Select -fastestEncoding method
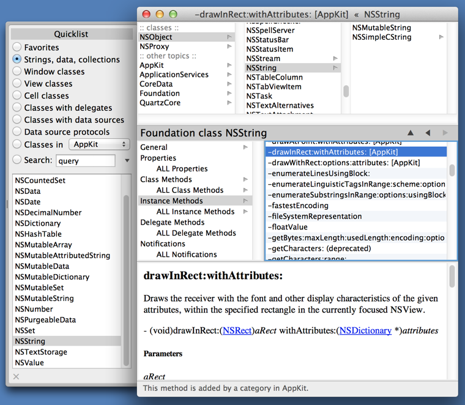The image size is (465, 405). (x=356, y=206)
